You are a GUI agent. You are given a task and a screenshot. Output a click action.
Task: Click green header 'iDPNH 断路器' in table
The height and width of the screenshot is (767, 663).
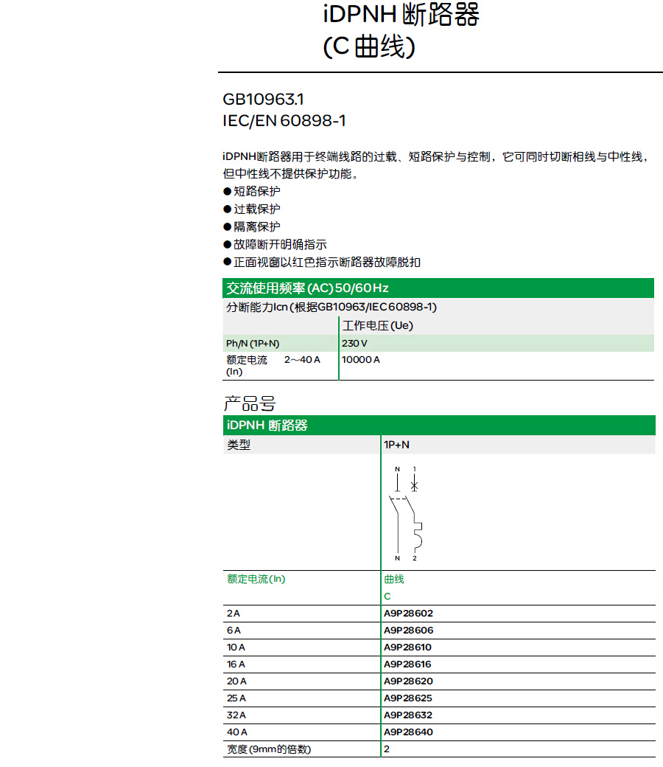439,425
